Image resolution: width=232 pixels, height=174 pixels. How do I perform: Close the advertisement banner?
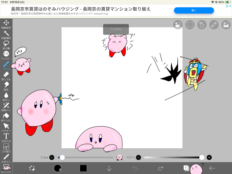tap(230, 6)
